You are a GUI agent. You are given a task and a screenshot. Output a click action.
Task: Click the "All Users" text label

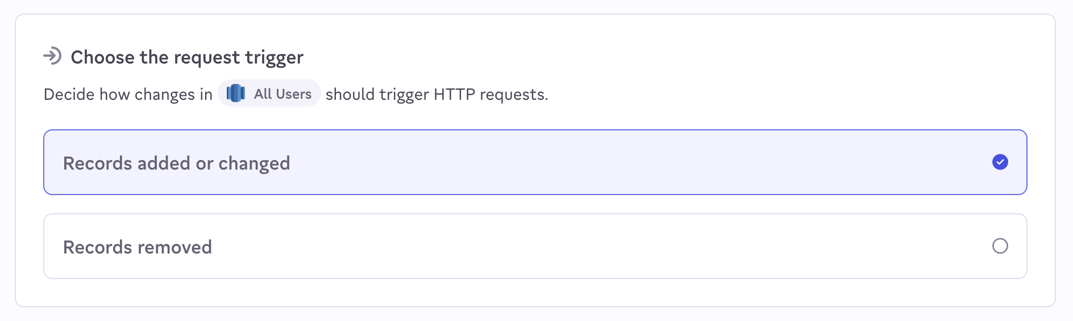pyautogui.click(x=282, y=94)
